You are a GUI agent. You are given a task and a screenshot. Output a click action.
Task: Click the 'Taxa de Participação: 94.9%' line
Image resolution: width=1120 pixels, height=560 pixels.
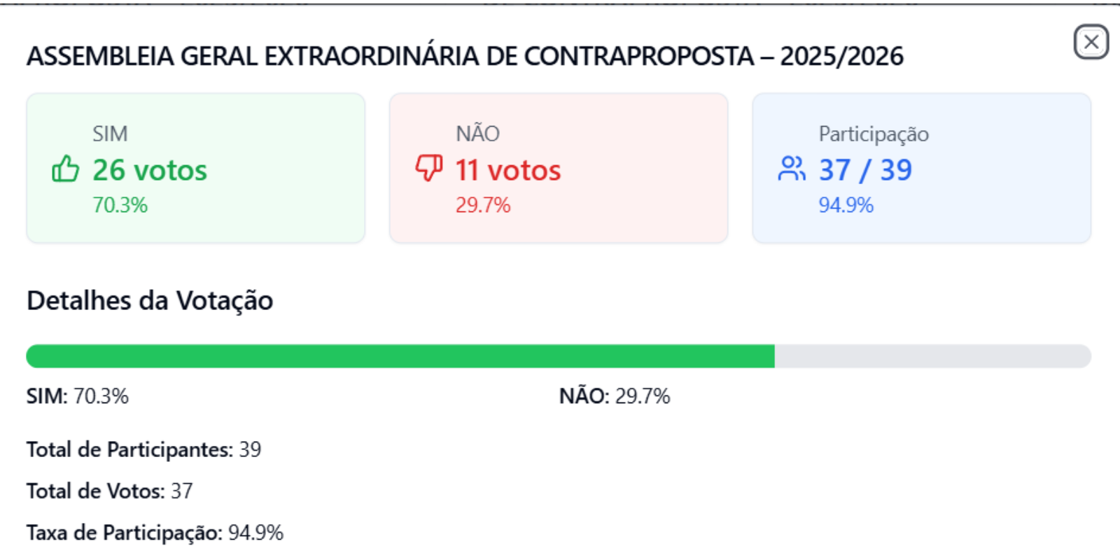(x=155, y=533)
